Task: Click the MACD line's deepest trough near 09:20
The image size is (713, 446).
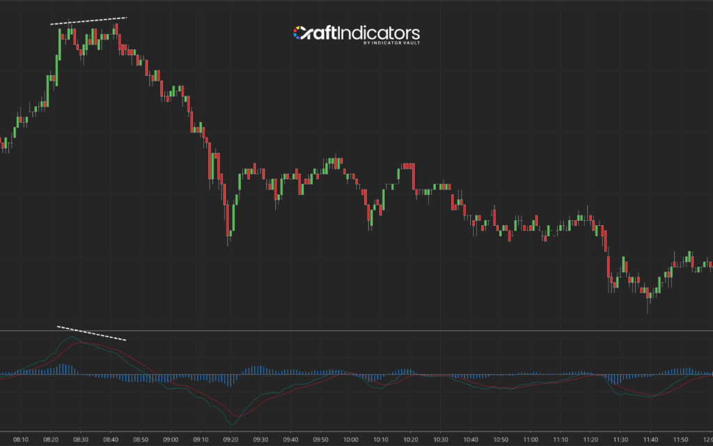Action: 231,424
